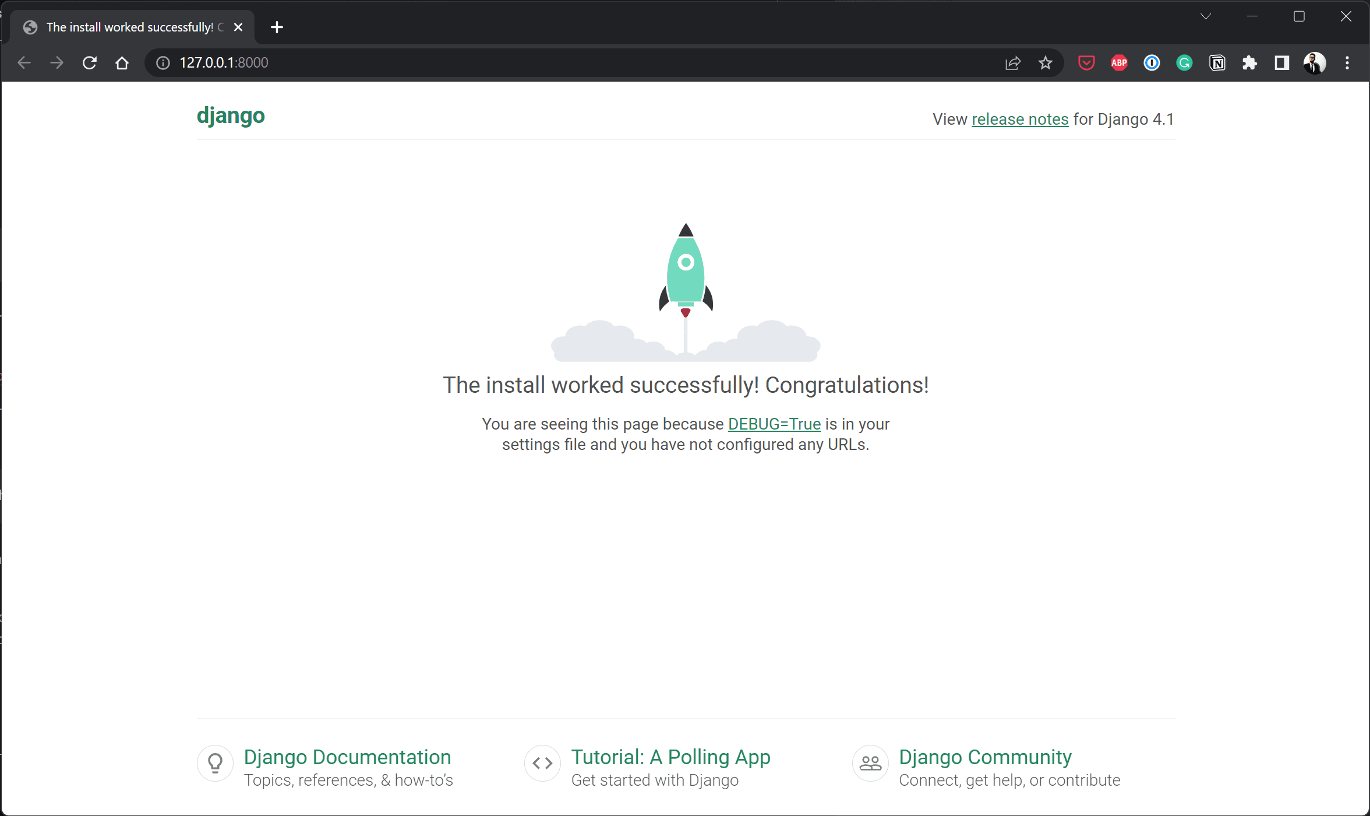
Task: View release notes for Django 4.1
Action: point(1019,119)
